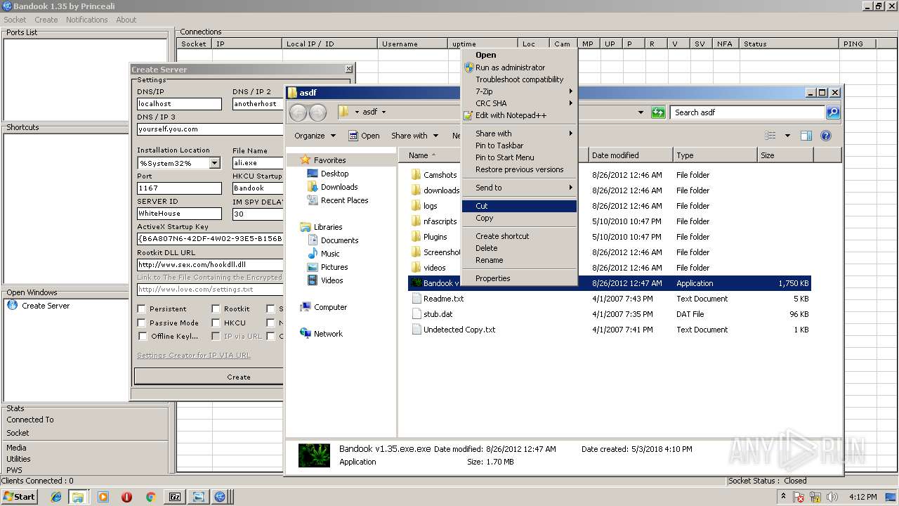
Task: Click the Settings Creator for IP VIA URL link
Action: click(194, 356)
